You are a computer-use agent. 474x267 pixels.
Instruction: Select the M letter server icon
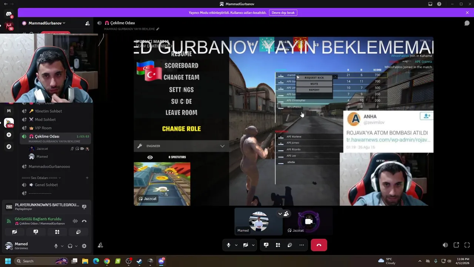(x=9, y=111)
